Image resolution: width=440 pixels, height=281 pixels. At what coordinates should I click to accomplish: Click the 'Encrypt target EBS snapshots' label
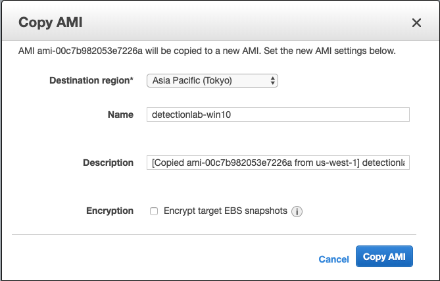(225, 211)
